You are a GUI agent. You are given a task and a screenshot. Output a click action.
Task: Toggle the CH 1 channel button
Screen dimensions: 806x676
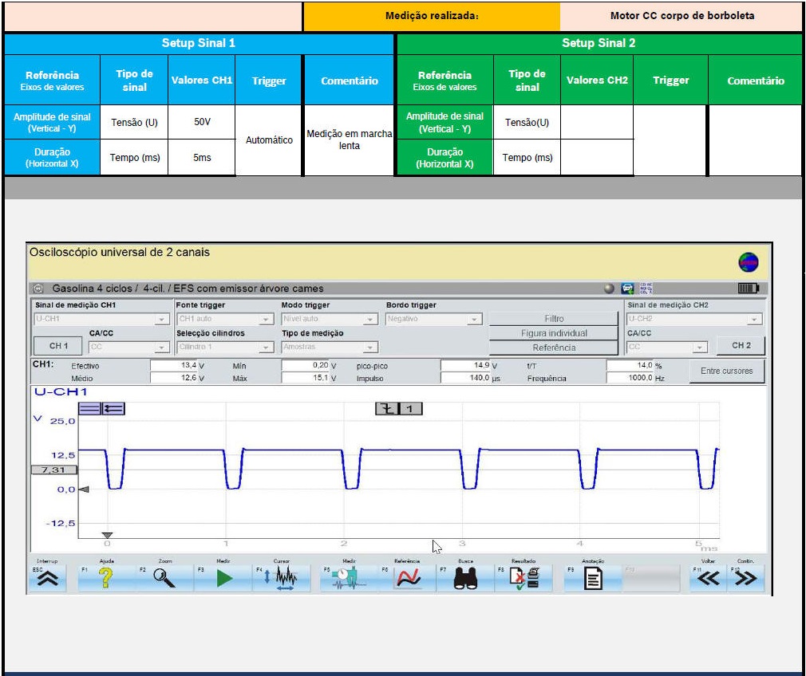tap(58, 346)
